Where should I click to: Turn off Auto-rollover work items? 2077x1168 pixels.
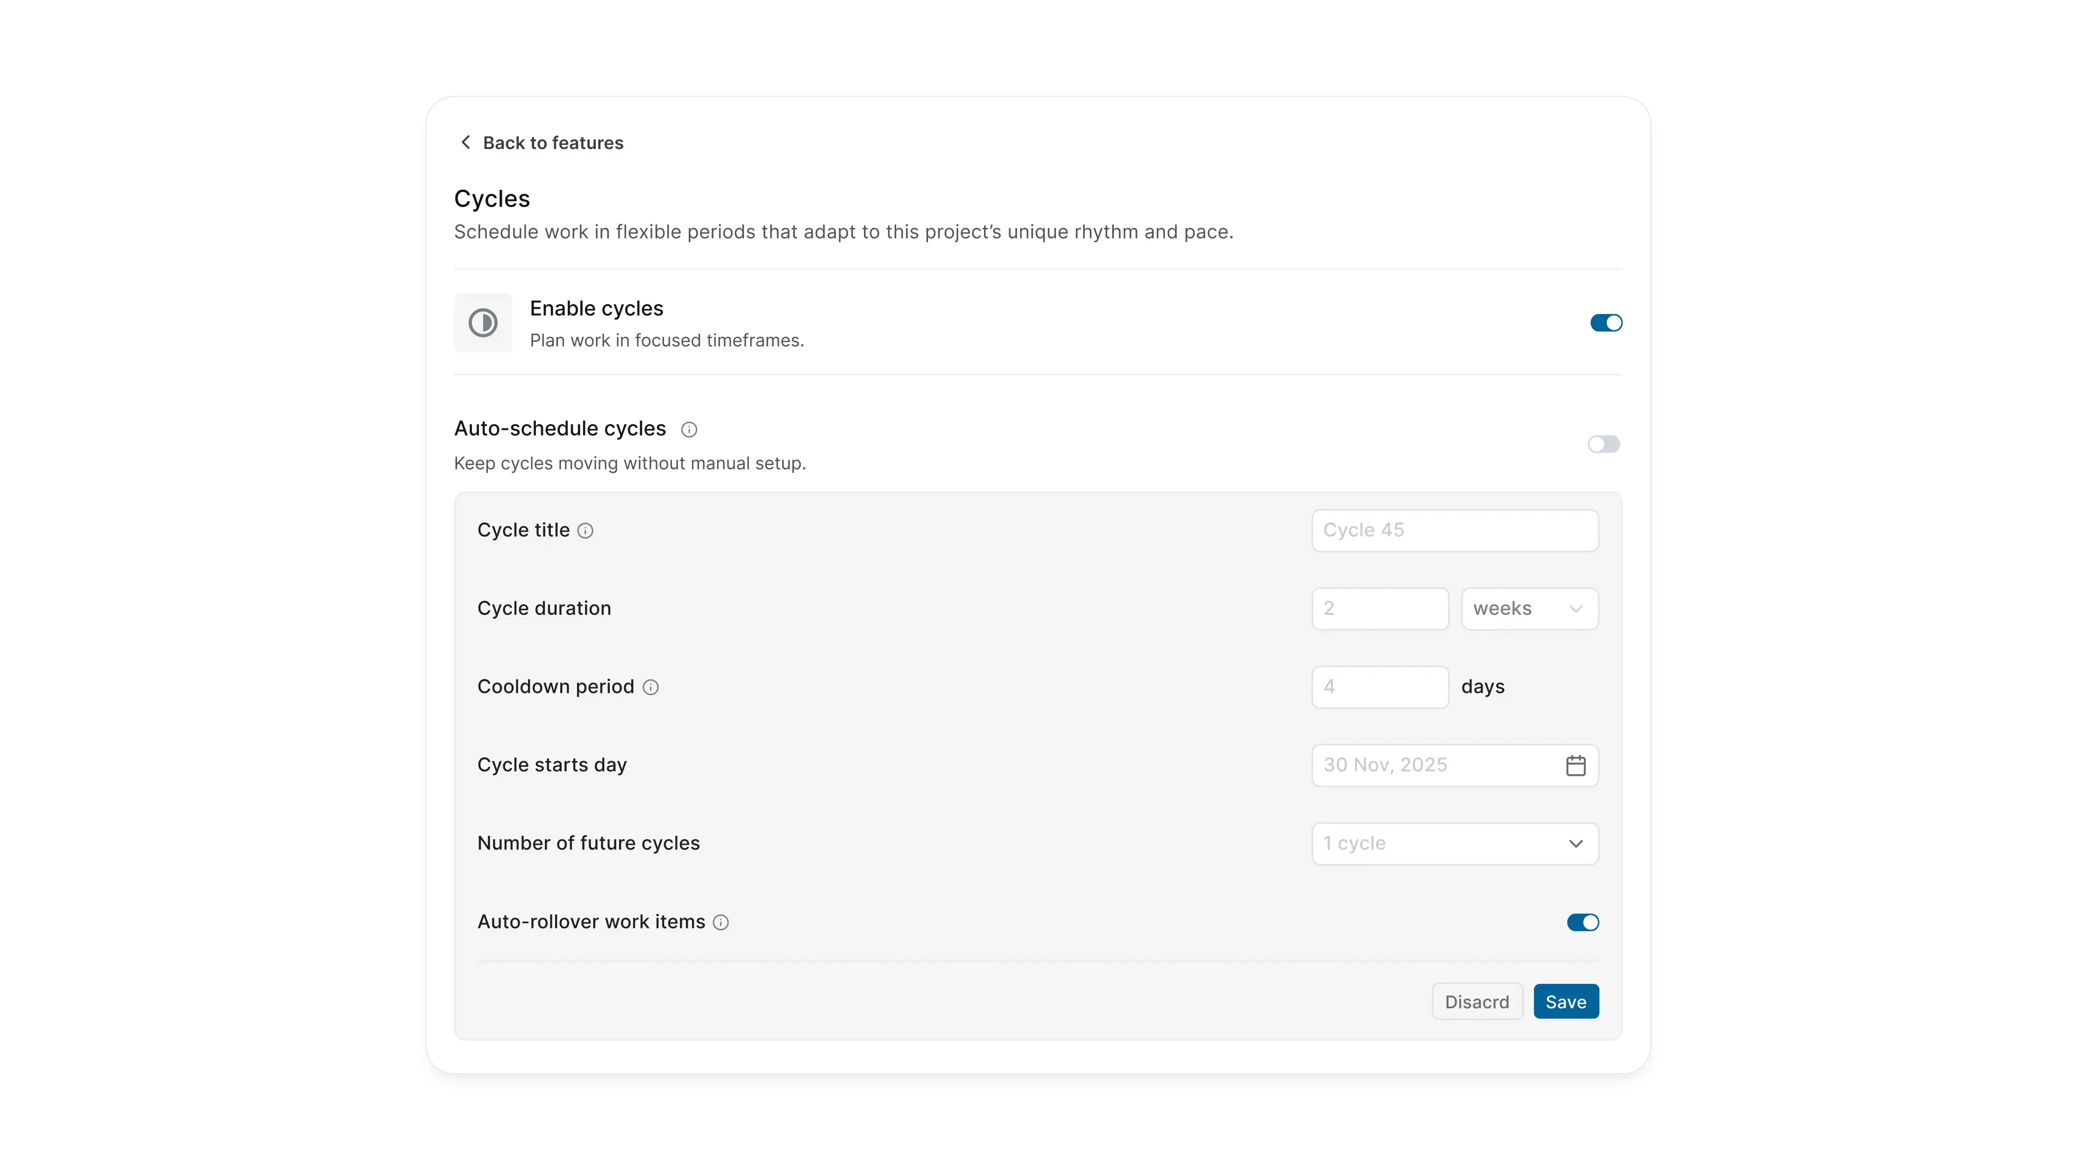click(1582, 922)
